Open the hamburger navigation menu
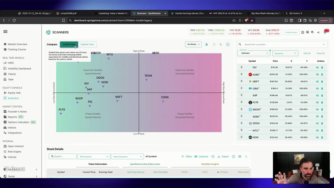 coord(5,32)
